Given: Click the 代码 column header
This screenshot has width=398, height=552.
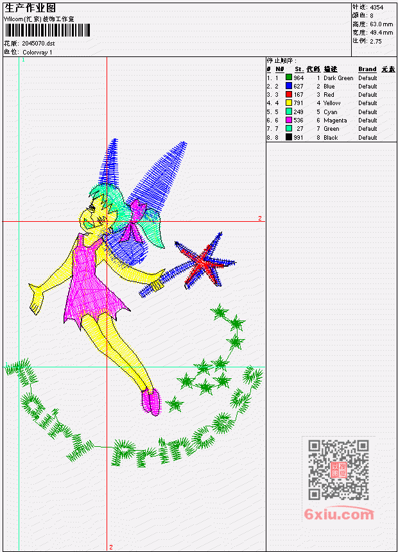Looking at the screenshot, I should click(x=313, y=69).
